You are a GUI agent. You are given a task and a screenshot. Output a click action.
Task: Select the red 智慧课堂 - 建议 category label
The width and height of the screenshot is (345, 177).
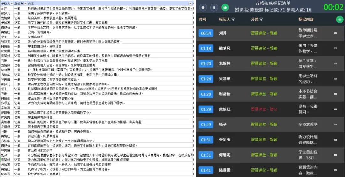[x=264, y=109]
